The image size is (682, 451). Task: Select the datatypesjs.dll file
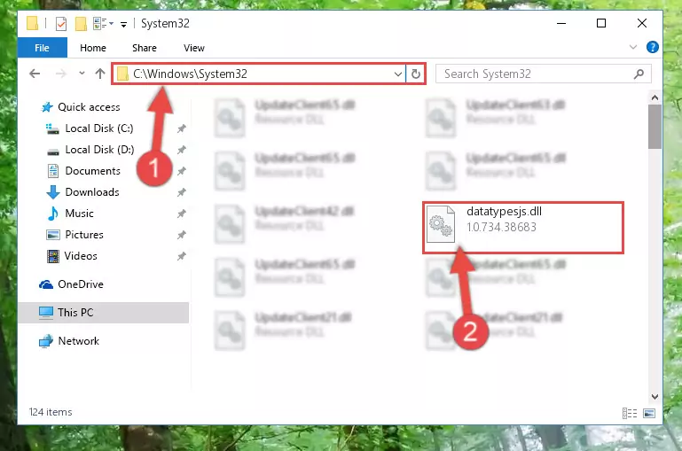pyautogui.click(x=523, y=227)
